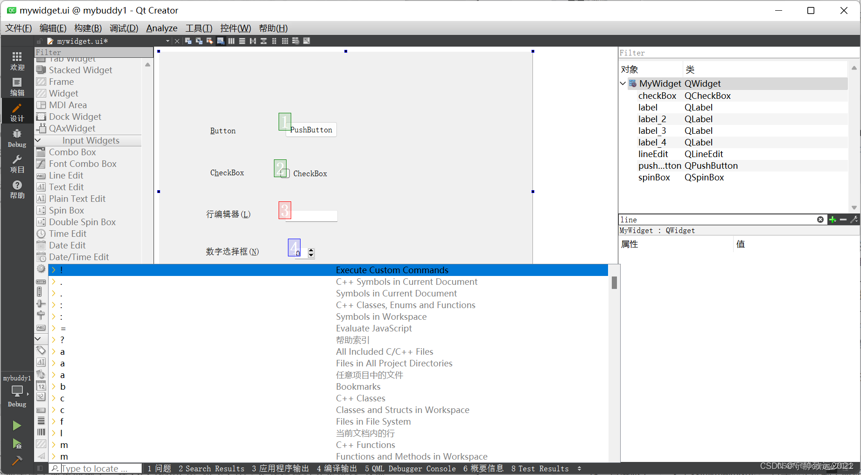Toggle file lock icon beside mywidget.ui

[x=40, y=41]
